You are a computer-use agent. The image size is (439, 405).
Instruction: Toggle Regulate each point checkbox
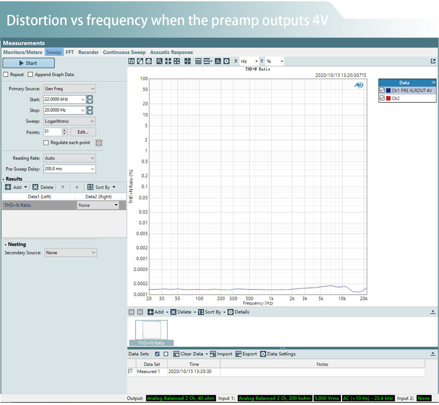[x=46, y=143]
